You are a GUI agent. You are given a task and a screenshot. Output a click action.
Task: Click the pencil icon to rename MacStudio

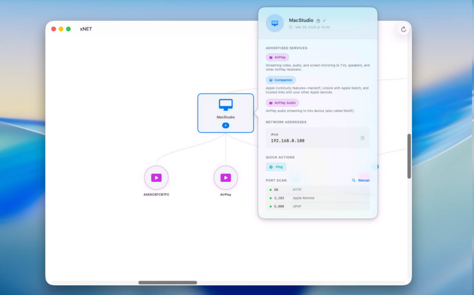[x=324, y=21]
